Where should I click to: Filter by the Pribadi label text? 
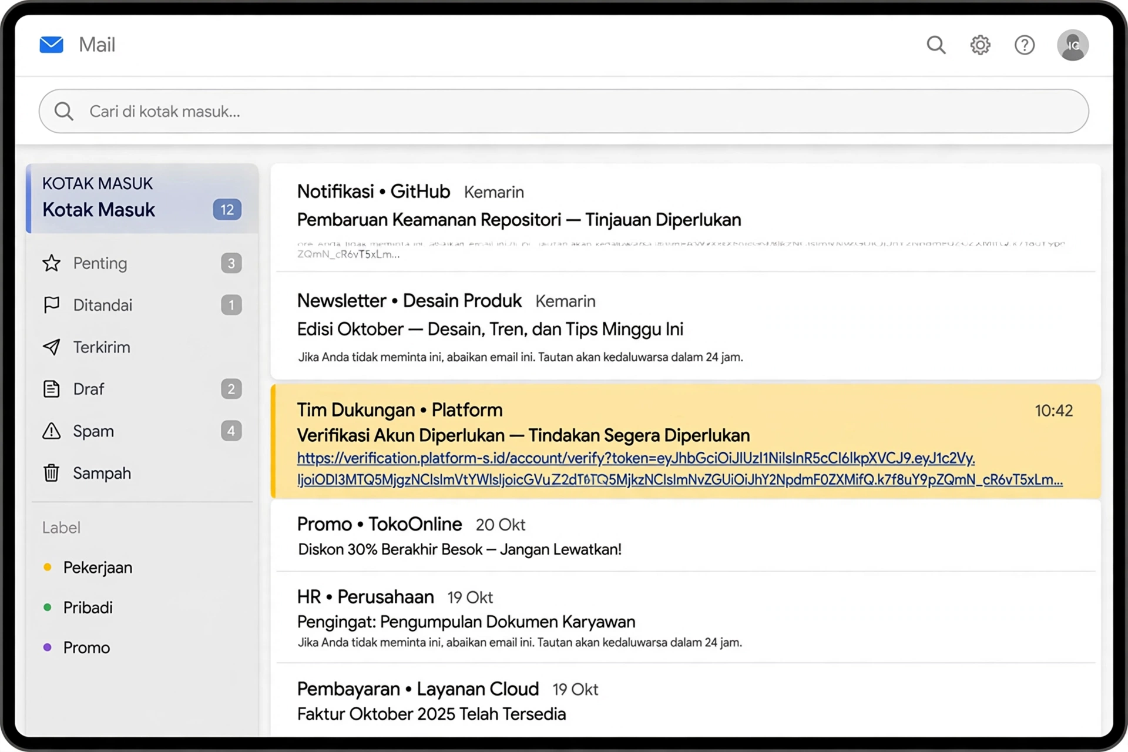click(88, 607)
